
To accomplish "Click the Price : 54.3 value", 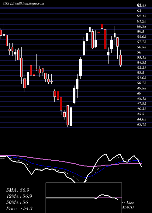I will 19,208.
